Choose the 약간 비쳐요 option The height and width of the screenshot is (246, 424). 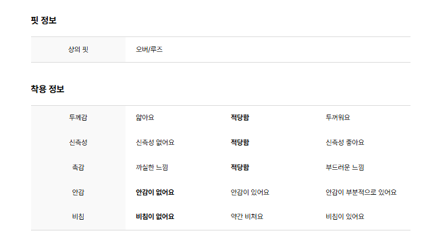coord(247,216)
